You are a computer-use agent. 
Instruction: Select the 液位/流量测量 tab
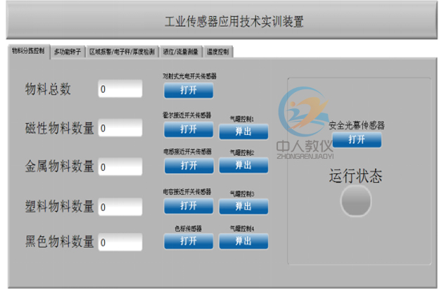point(182,52)
